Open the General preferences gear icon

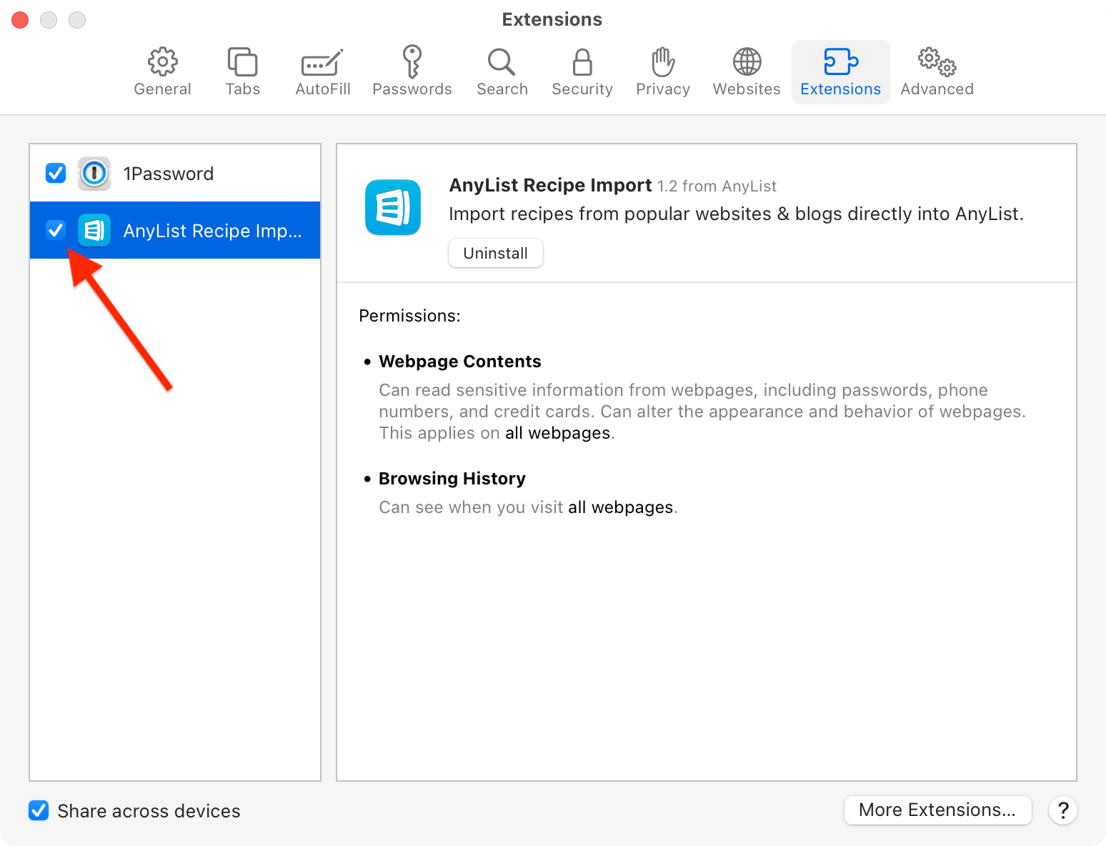(162, 63)
